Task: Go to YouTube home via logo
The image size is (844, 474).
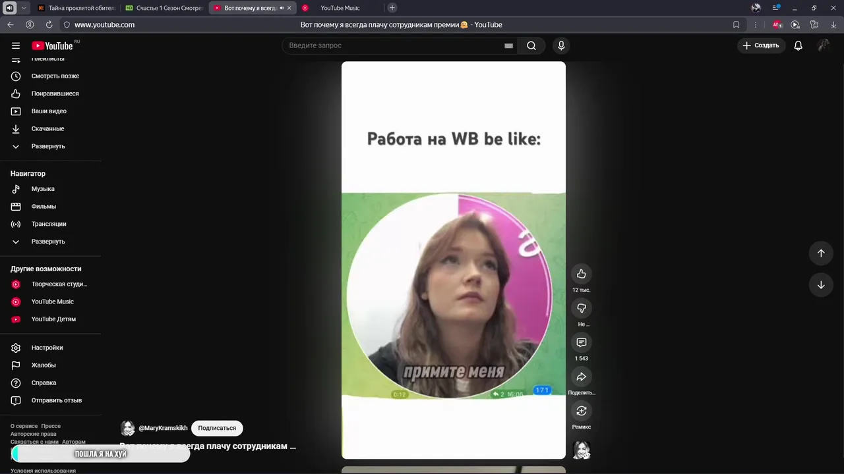Action: click(53, 45)
